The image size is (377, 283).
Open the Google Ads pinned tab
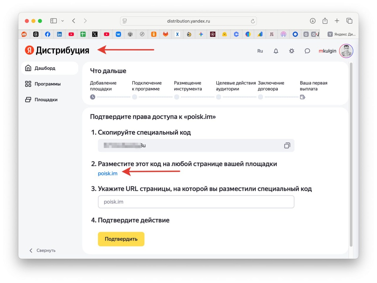pyautogui.click(x=260, y=34)
